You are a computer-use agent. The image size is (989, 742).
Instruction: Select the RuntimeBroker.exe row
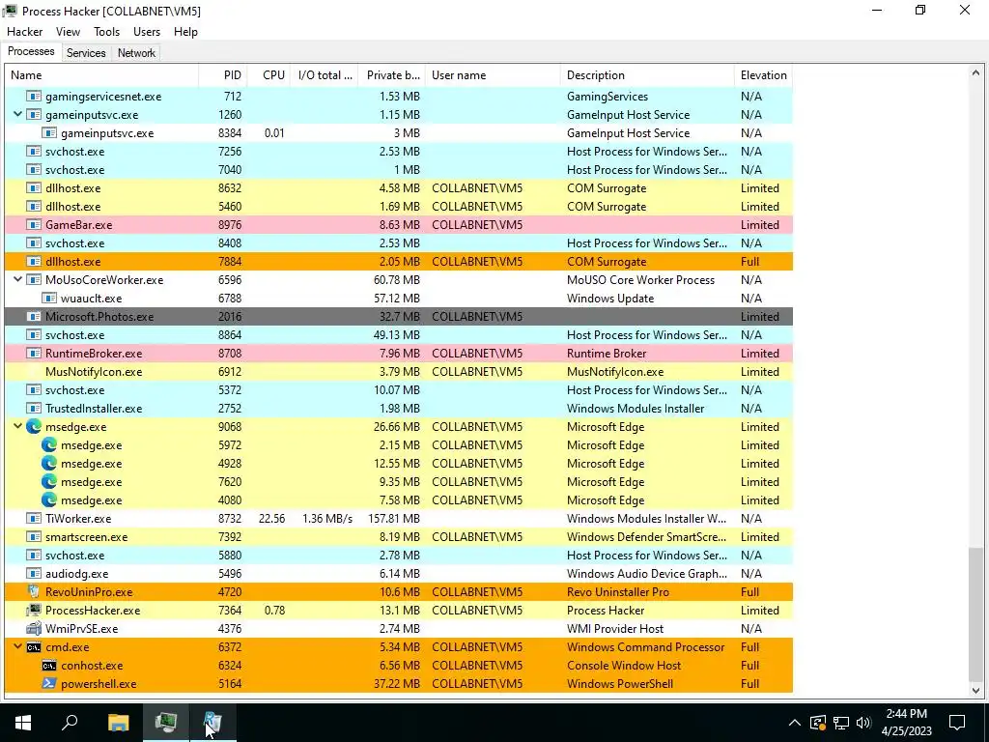[x=399, y=354]
